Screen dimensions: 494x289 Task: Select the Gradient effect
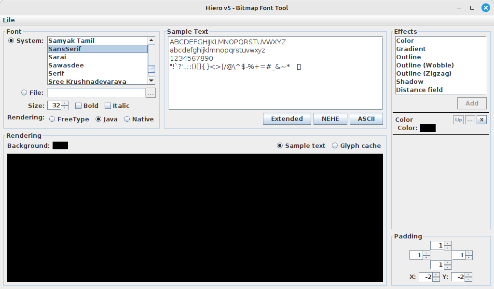[x=440, y=49]
